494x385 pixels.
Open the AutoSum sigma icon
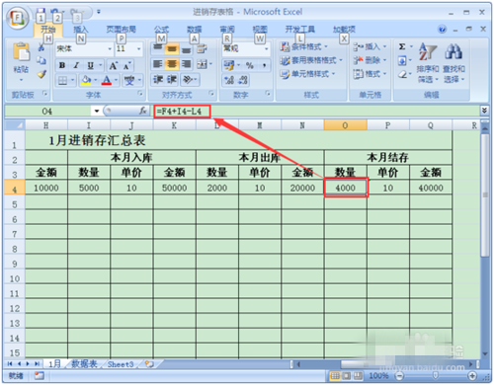click(x=402, y=46)
